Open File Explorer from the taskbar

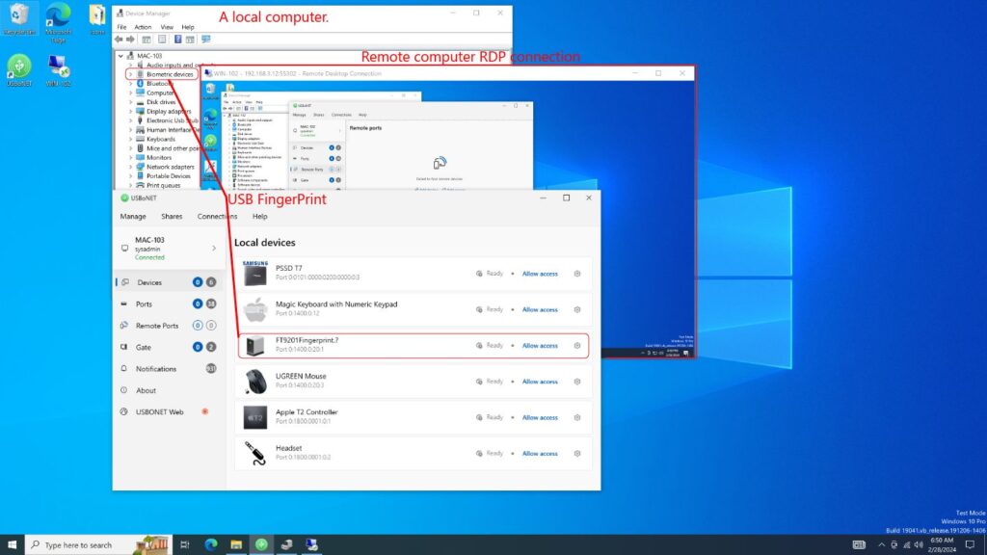236,544
